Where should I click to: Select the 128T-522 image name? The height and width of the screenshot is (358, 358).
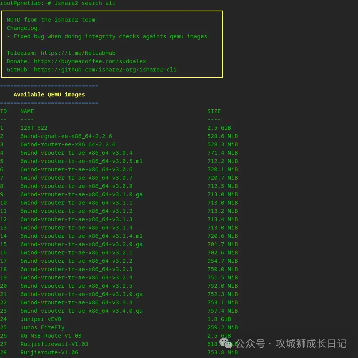point(34,128)
